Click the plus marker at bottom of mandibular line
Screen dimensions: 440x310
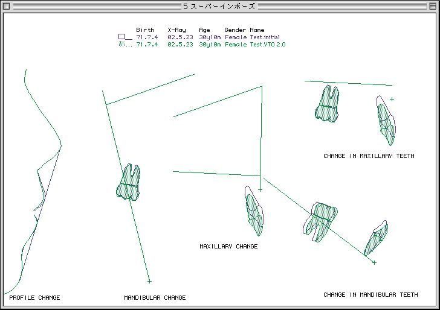149,281
